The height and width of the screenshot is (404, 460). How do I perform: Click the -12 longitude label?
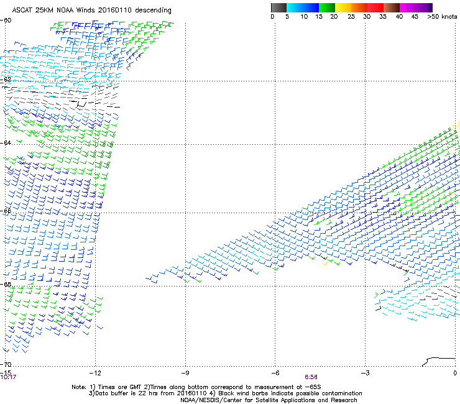click(x=95, y=373)
